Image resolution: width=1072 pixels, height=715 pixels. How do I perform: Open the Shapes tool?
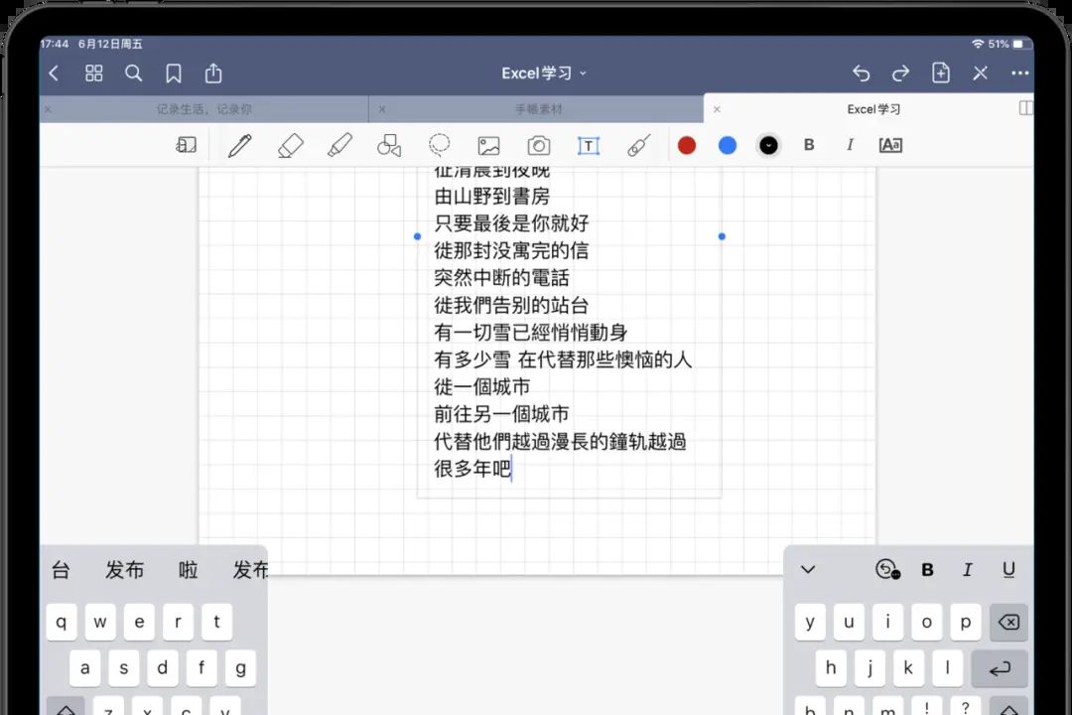click(388, 145)
